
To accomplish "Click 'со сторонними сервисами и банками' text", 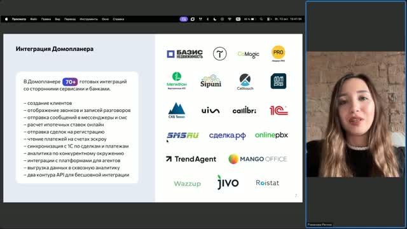I will pos(67,89).
